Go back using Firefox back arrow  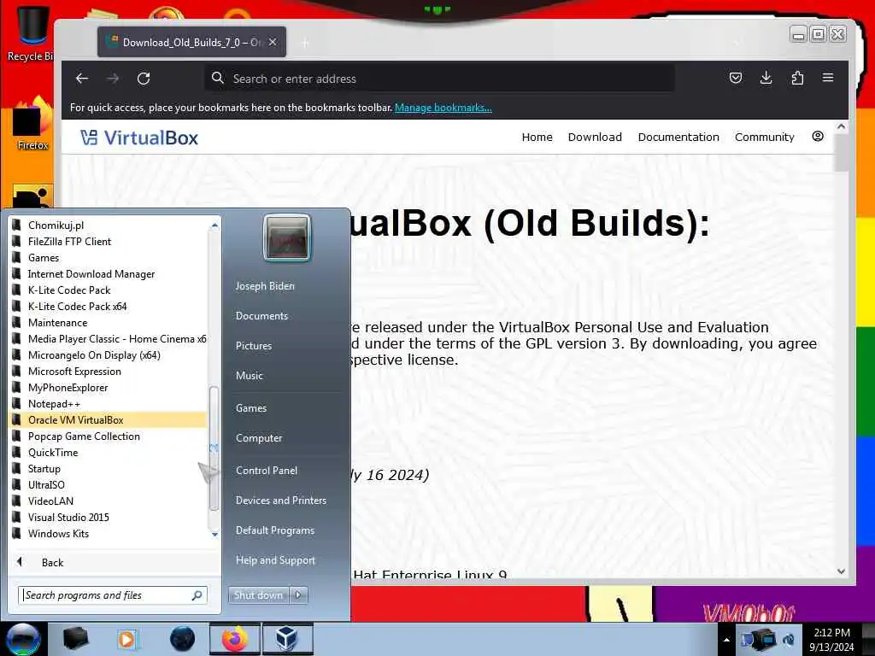82,79
